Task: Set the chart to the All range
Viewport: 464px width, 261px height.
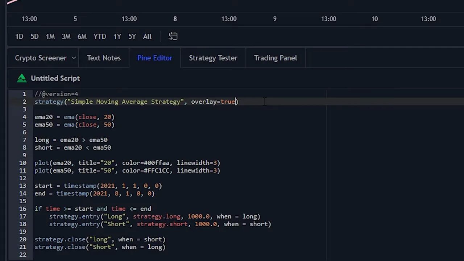Action: point(147,36)
